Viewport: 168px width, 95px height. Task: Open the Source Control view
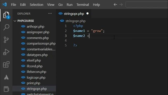point(6,40)
